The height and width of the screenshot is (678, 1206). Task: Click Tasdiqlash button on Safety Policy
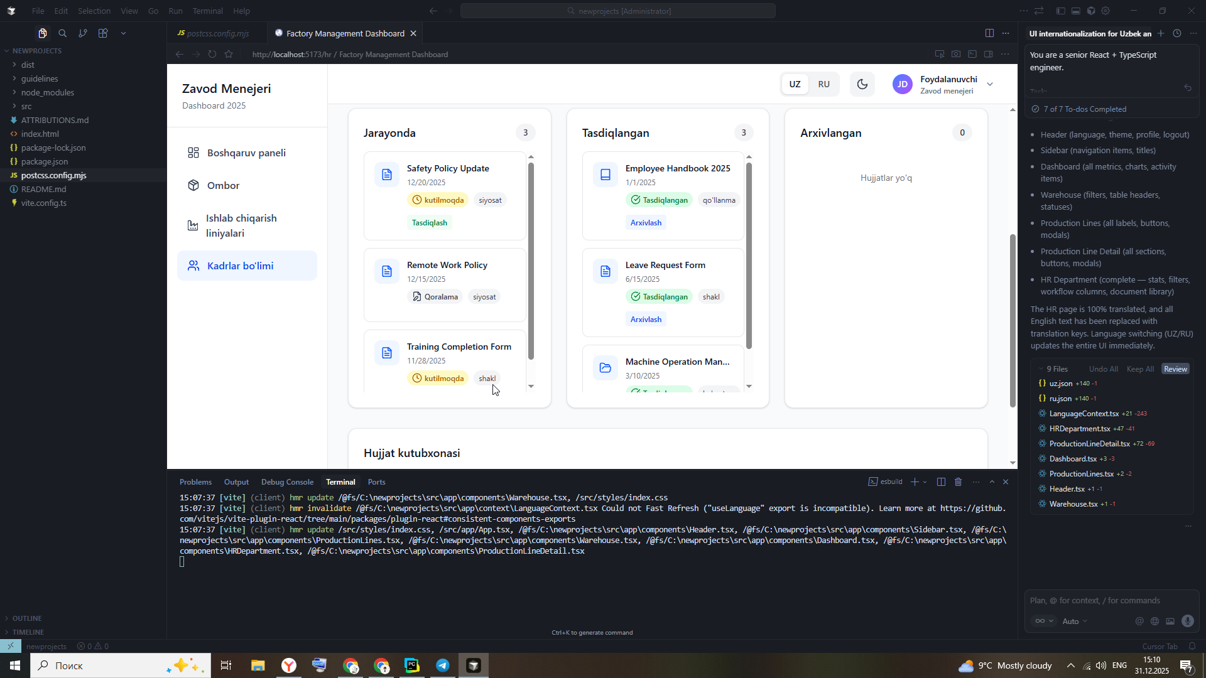429,223
